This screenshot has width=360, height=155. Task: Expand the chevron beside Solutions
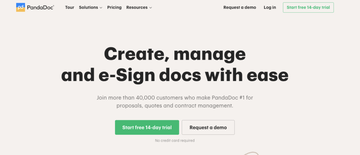(101, 8)
